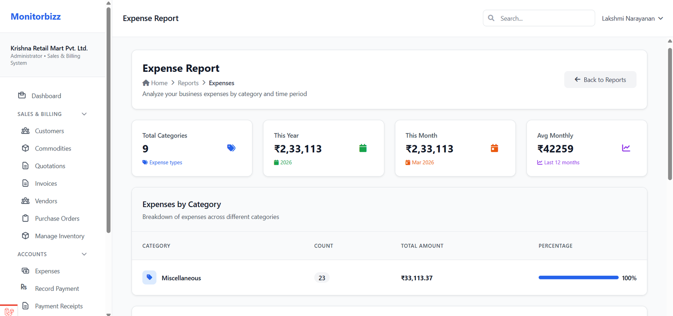Click the Miscellaneous category tag icon
673x316 pixels.
click(x=149, y=277)
